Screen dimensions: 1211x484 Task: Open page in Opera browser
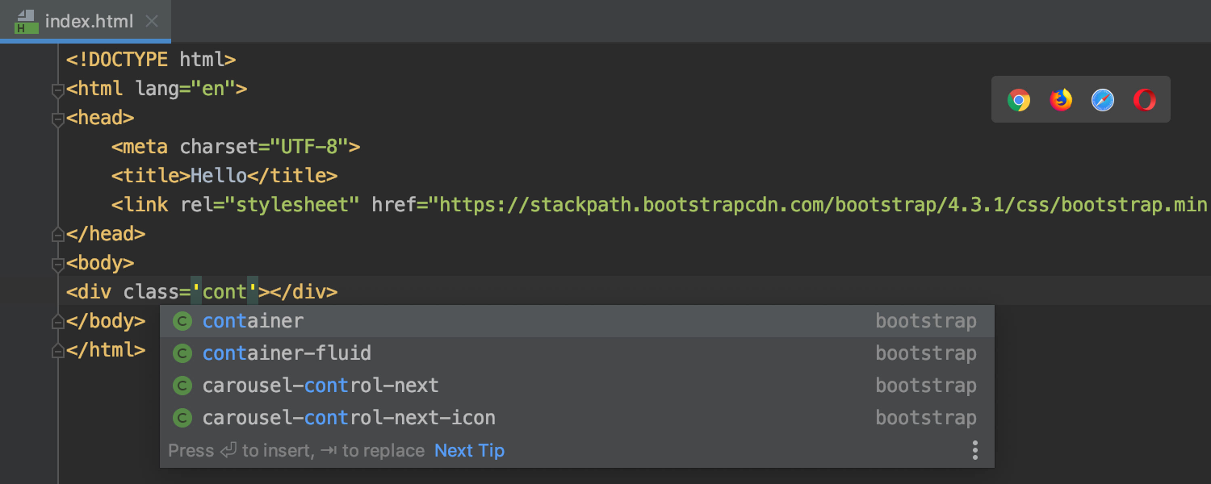point(1144,100)
